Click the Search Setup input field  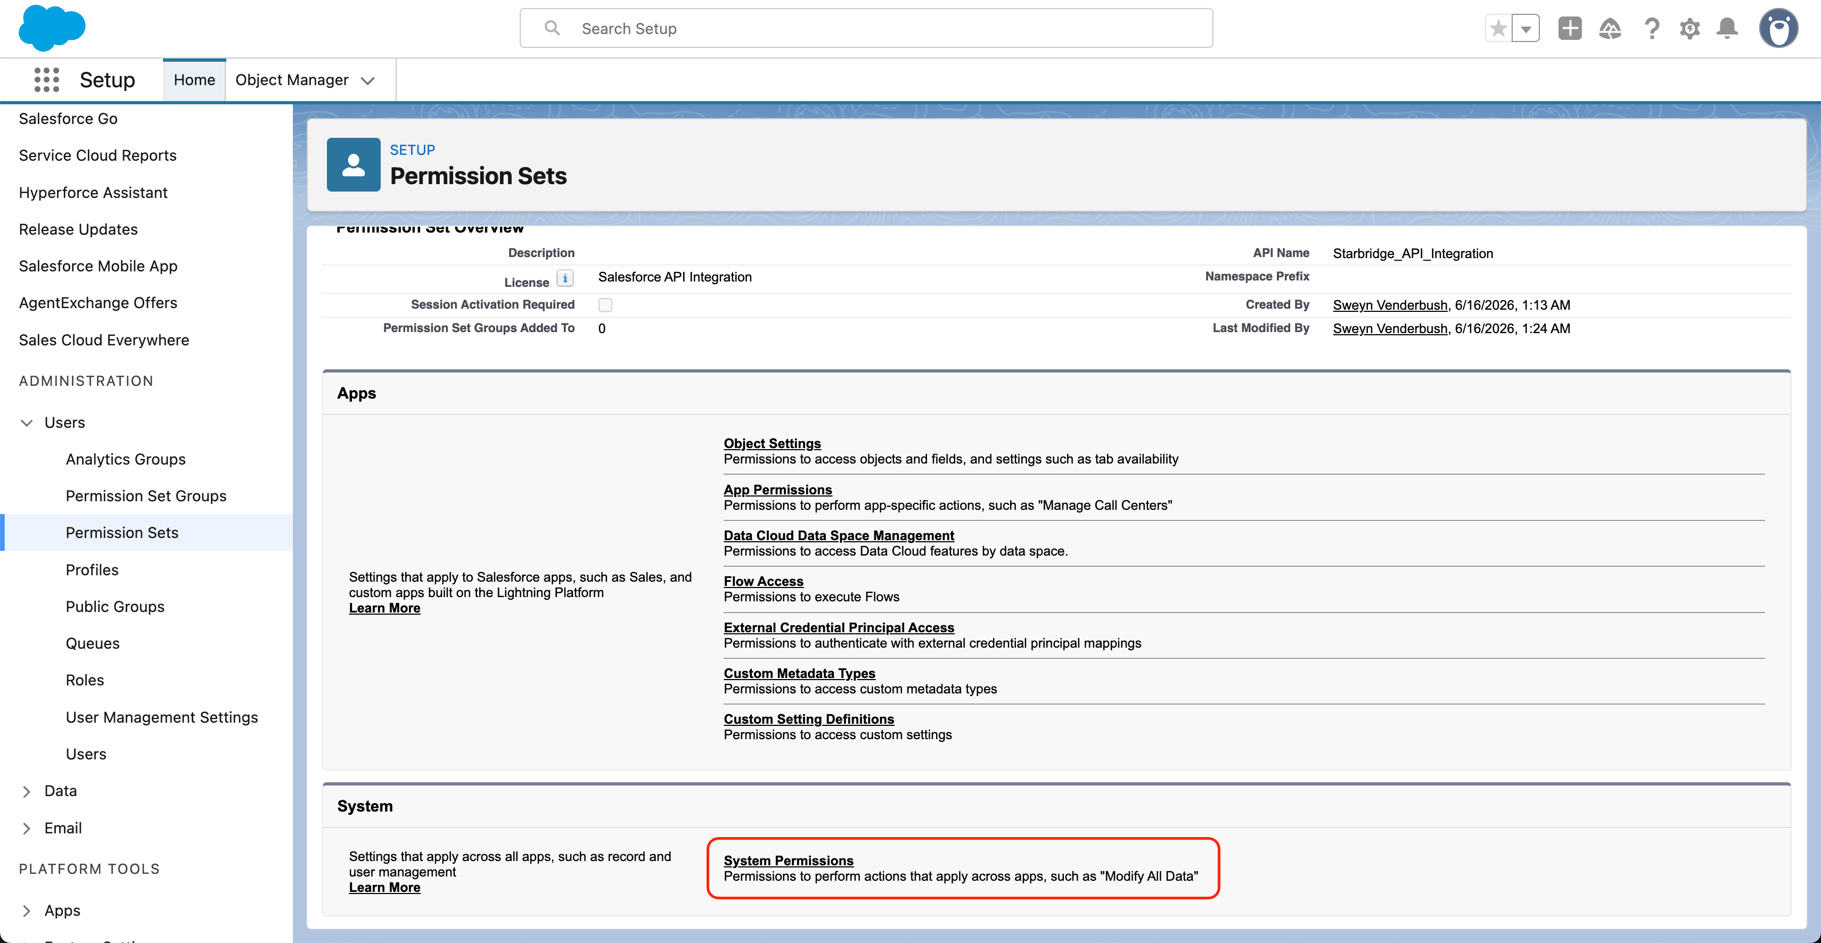tap(866, 28)
